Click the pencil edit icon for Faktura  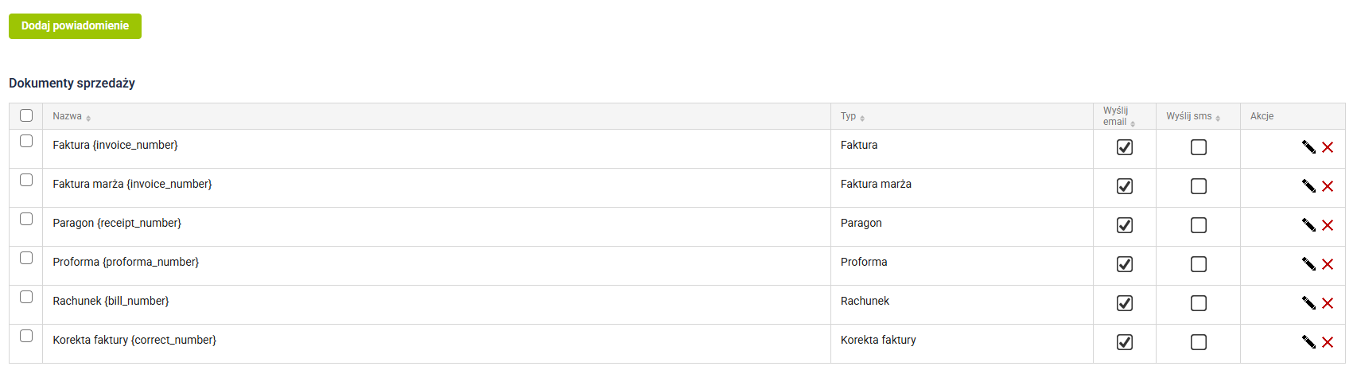coord(1308,147)
